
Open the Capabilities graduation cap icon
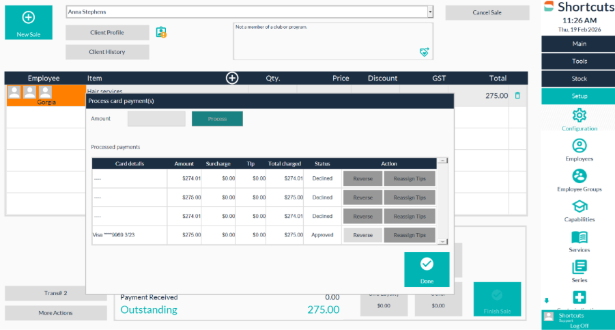pyautogui.click(x=579, y=206)
